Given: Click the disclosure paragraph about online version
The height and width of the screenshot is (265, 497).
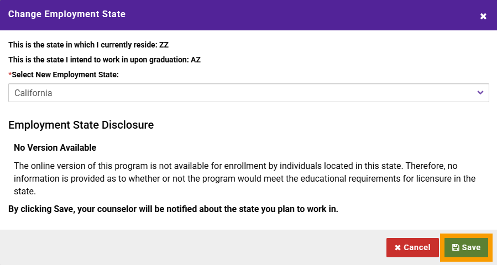Looking at the screenshot, I should [x=244, y=178].
